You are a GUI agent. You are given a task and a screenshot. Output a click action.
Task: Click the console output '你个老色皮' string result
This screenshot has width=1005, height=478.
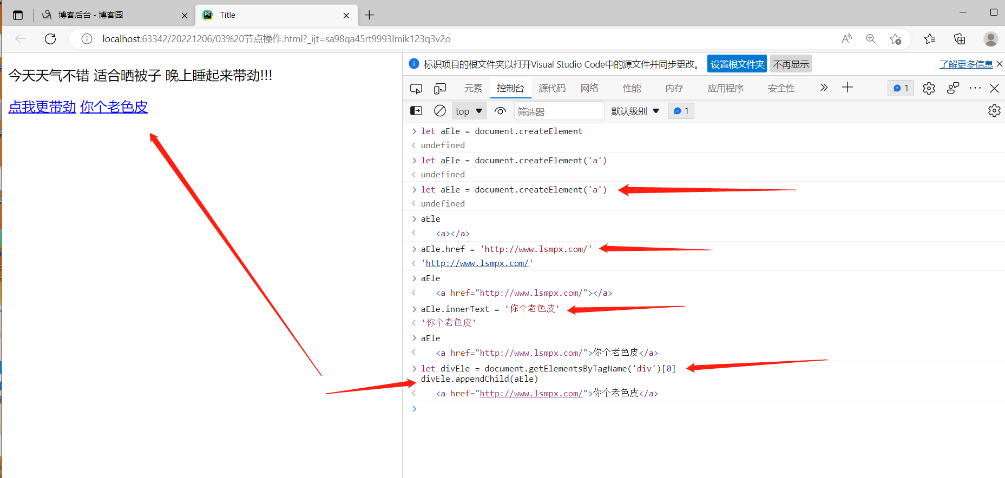pyautogui.click(x=449, y=323)
